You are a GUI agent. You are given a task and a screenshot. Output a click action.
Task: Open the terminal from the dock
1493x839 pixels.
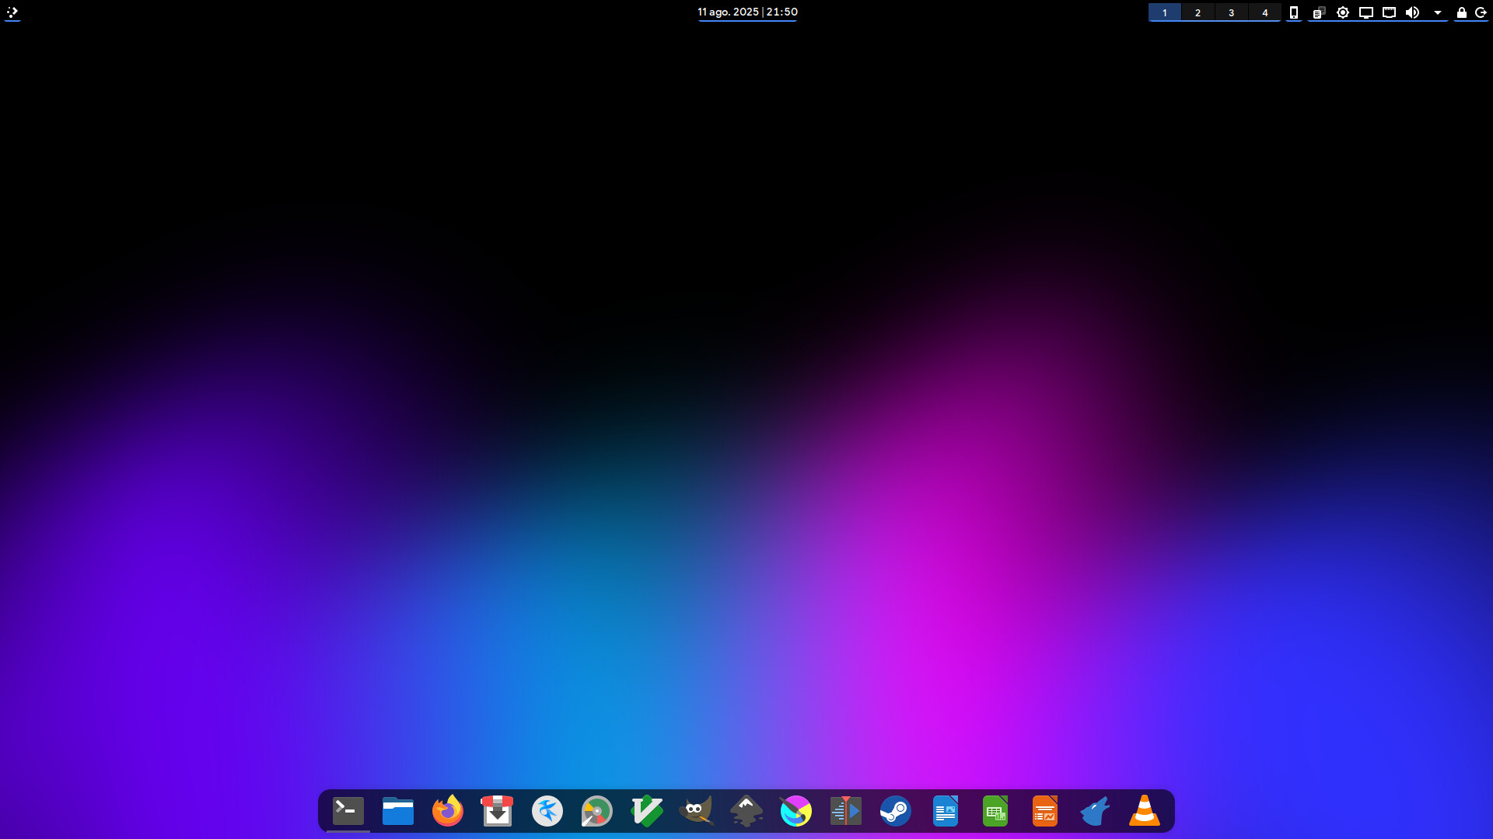coord(348,811)
